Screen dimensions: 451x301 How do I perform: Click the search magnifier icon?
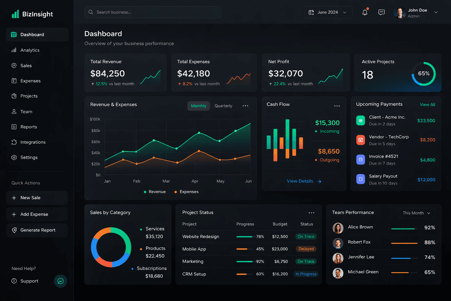(x=91, y=12)
